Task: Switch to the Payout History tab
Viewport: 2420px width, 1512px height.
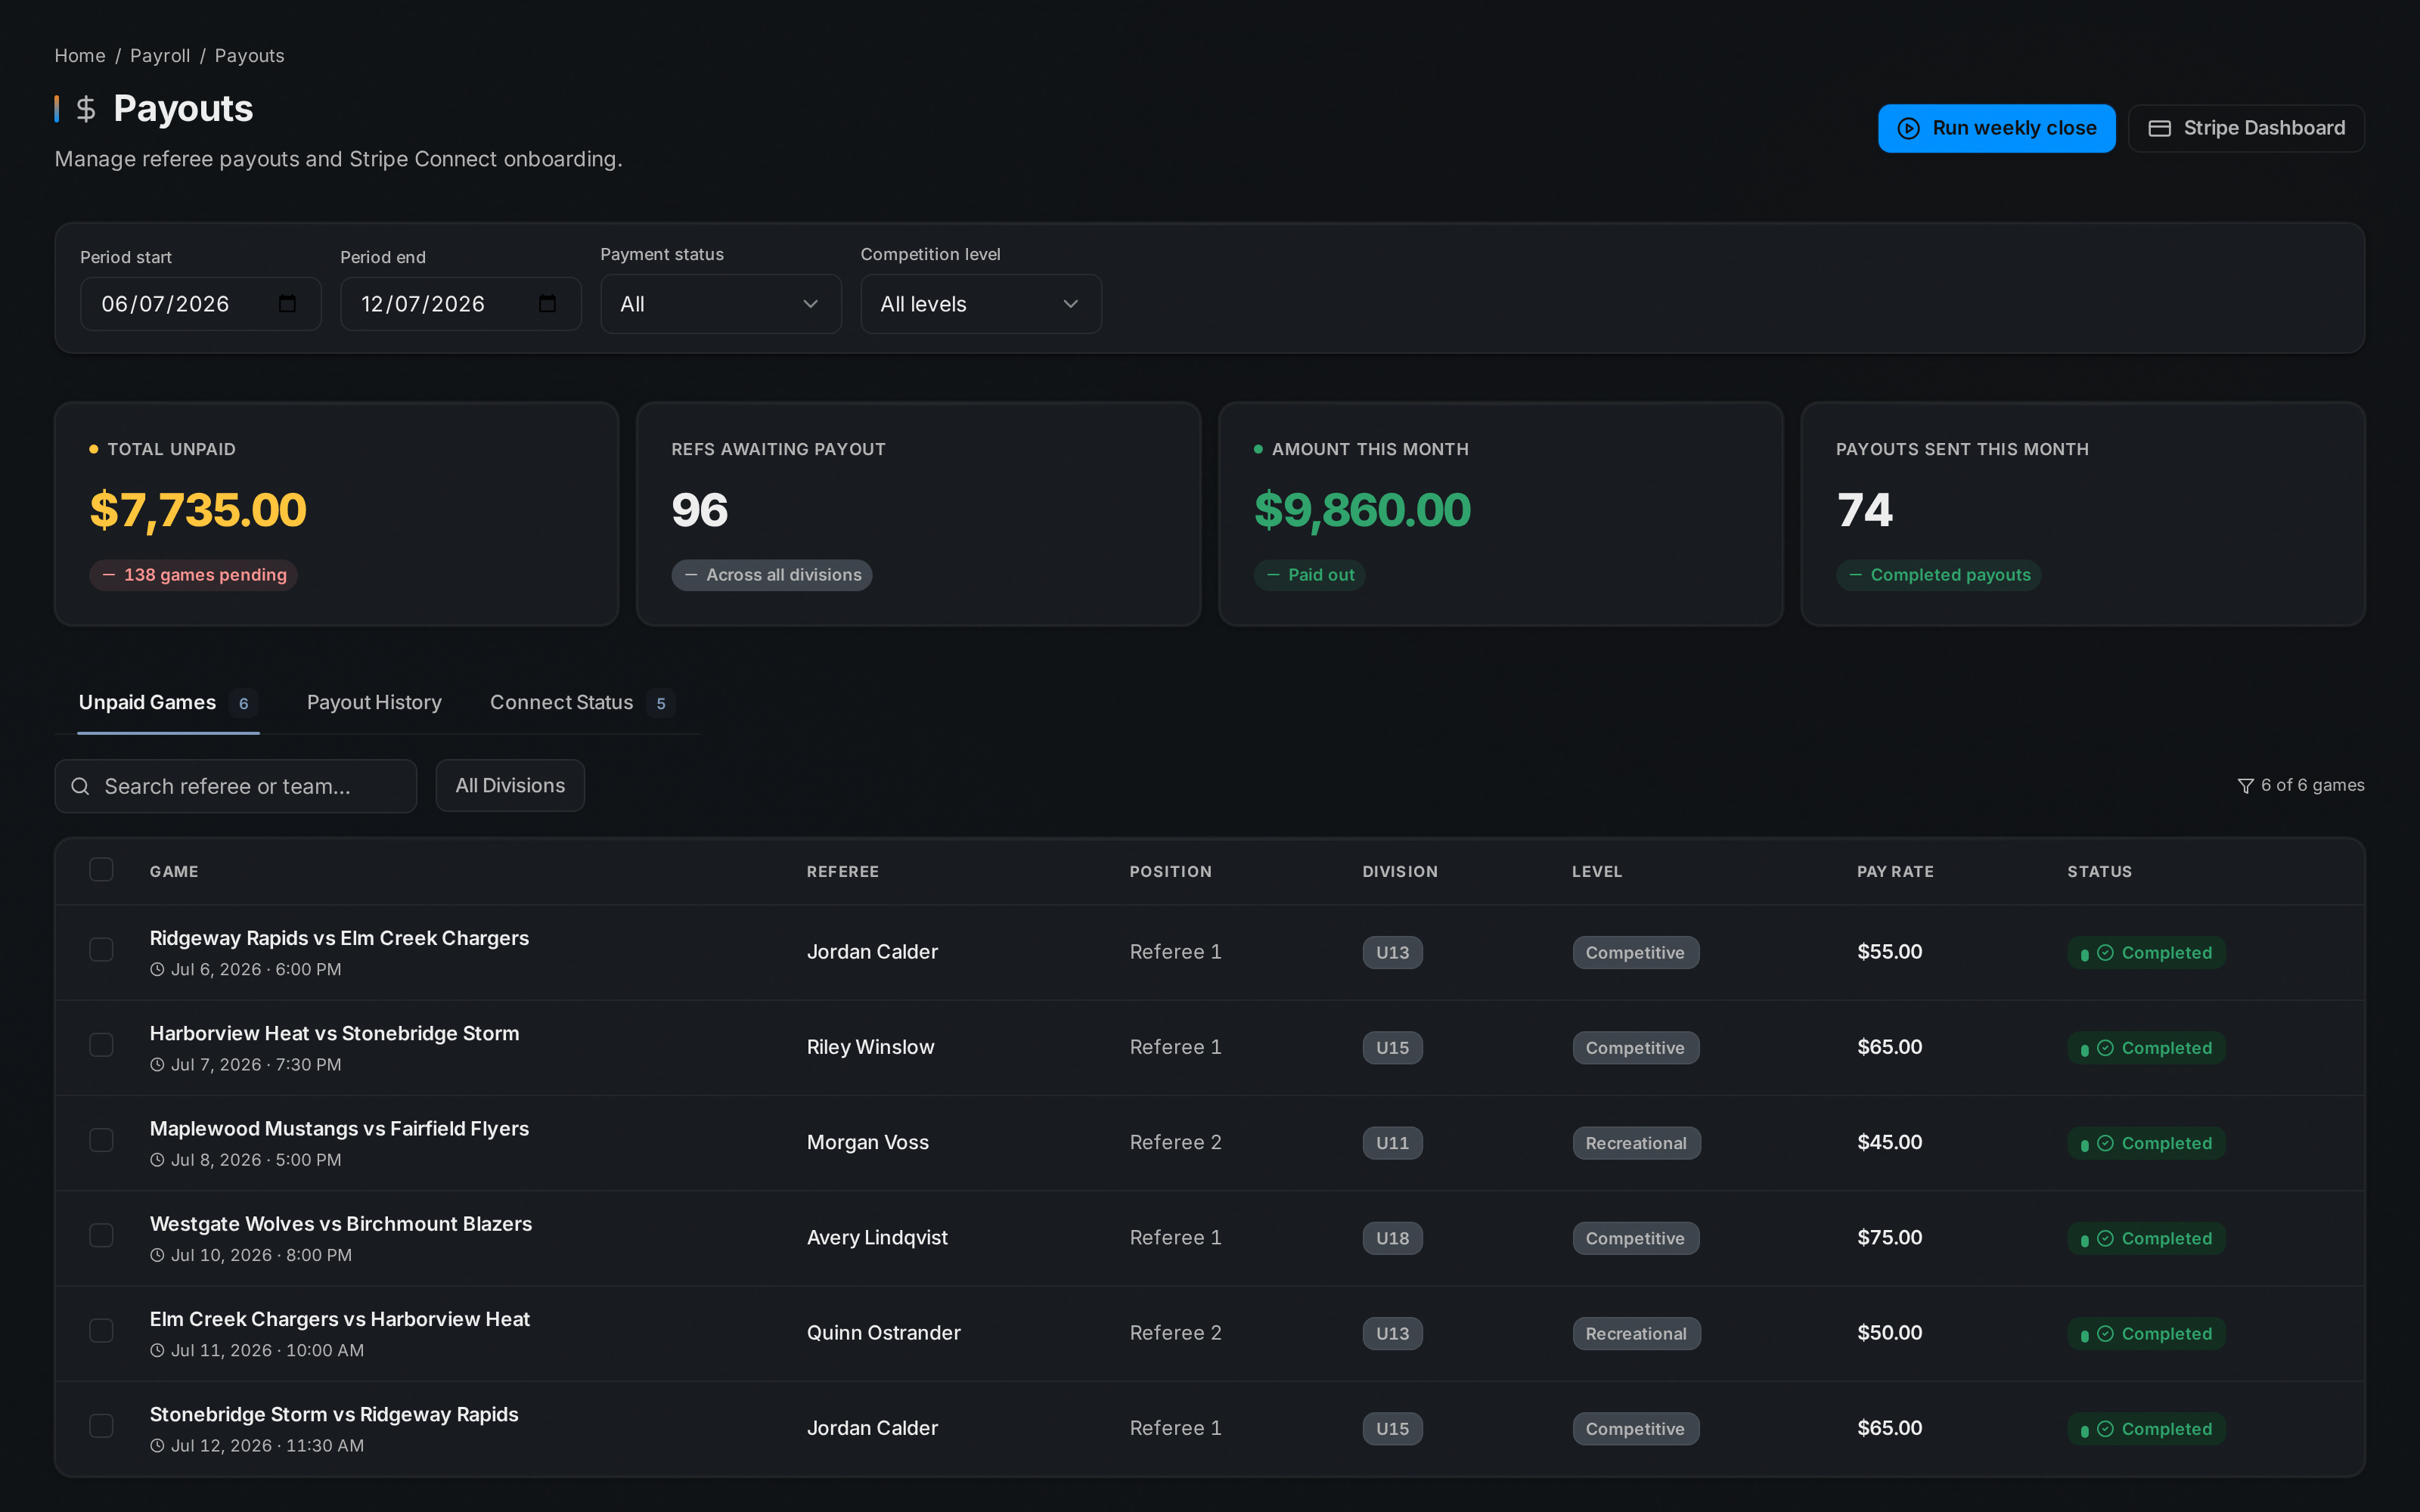Action: tap(374, 703)
